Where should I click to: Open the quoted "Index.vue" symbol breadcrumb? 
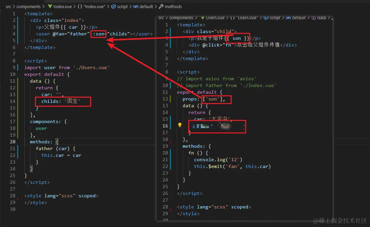pyautogui.click(x=94, y=7)
